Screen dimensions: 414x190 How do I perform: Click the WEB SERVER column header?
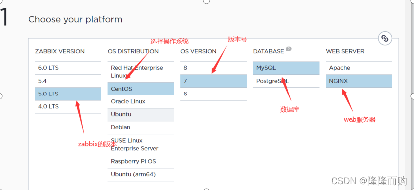[x=345, y=52]
